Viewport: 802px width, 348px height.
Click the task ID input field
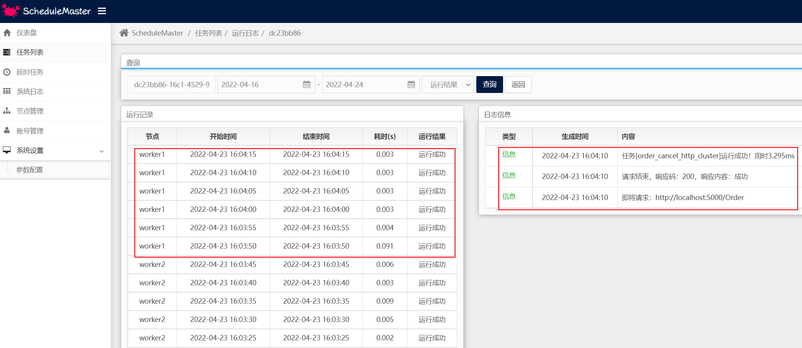click(172, 85)
